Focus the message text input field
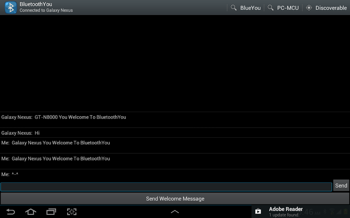Image resolution: width=350 pixels, height=218 pixels. [x=166, y=187]
